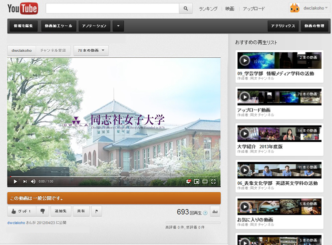The height and width of the screenshot is (245, 332).
Task: Click the グッド! like button
Action: [21, 211]
